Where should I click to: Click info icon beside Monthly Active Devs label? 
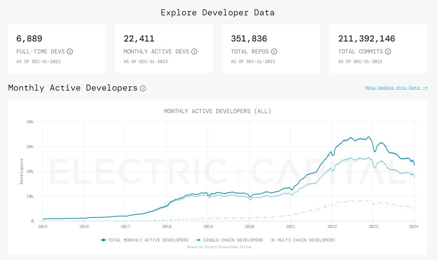tap(195, 52)
